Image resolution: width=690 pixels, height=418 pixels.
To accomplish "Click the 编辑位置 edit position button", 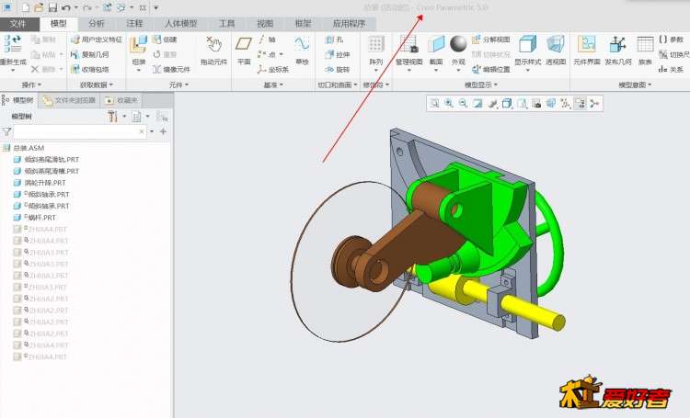I will [491, 70].
